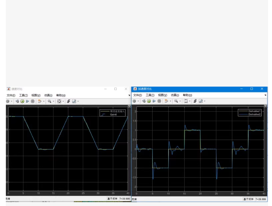Screen dimensions: 272x206
Task: Click step forward button in 加速度对比 scope
Action: pyautogui.click(x=154, y=101)
